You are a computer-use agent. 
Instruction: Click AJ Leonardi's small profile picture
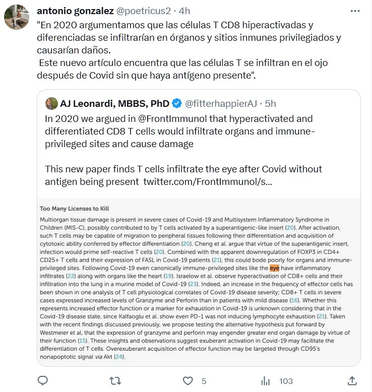[x=51, y=104]
